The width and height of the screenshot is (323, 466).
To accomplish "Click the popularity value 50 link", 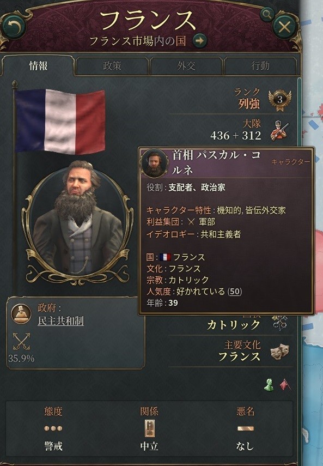I will pyautogui.click(x=235, y=292).
